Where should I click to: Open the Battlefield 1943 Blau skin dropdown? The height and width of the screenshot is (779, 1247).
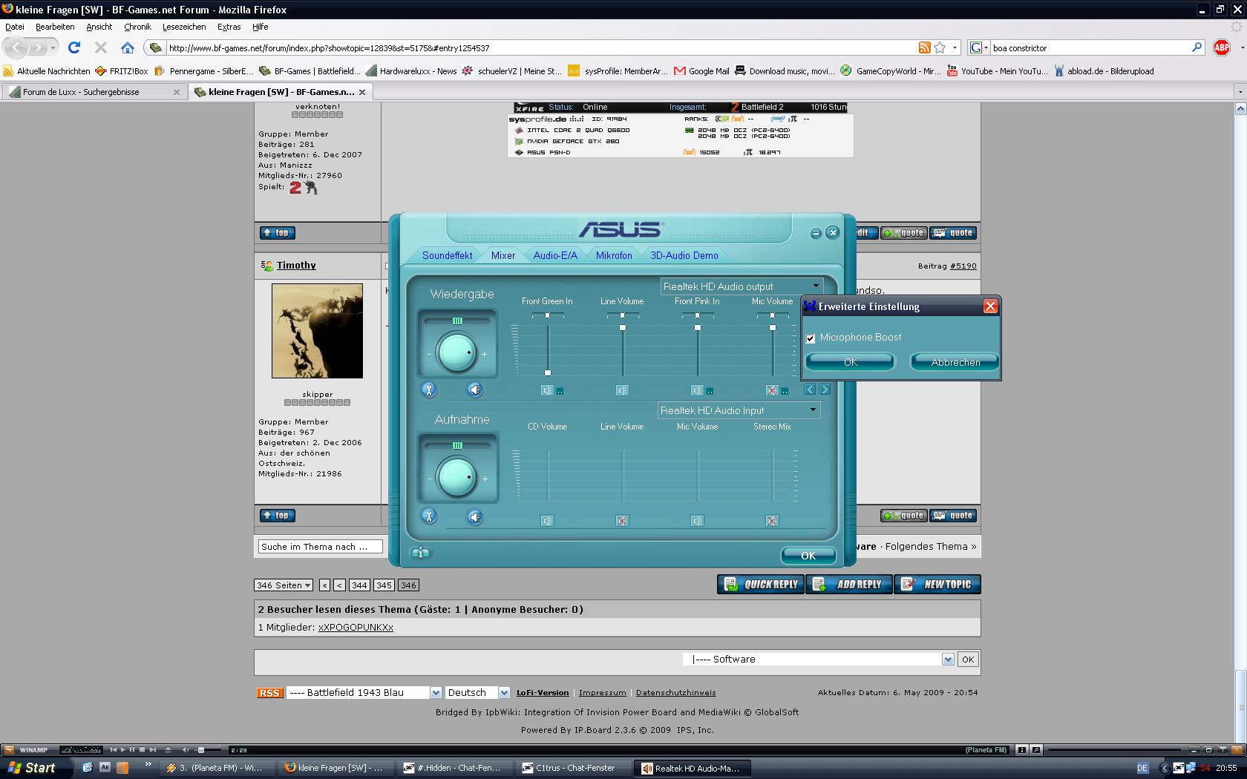[436, 693]
